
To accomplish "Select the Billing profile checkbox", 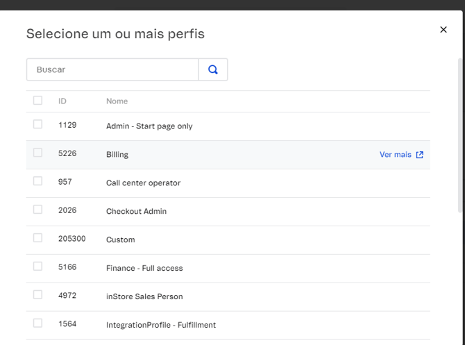I will point(37,153).
